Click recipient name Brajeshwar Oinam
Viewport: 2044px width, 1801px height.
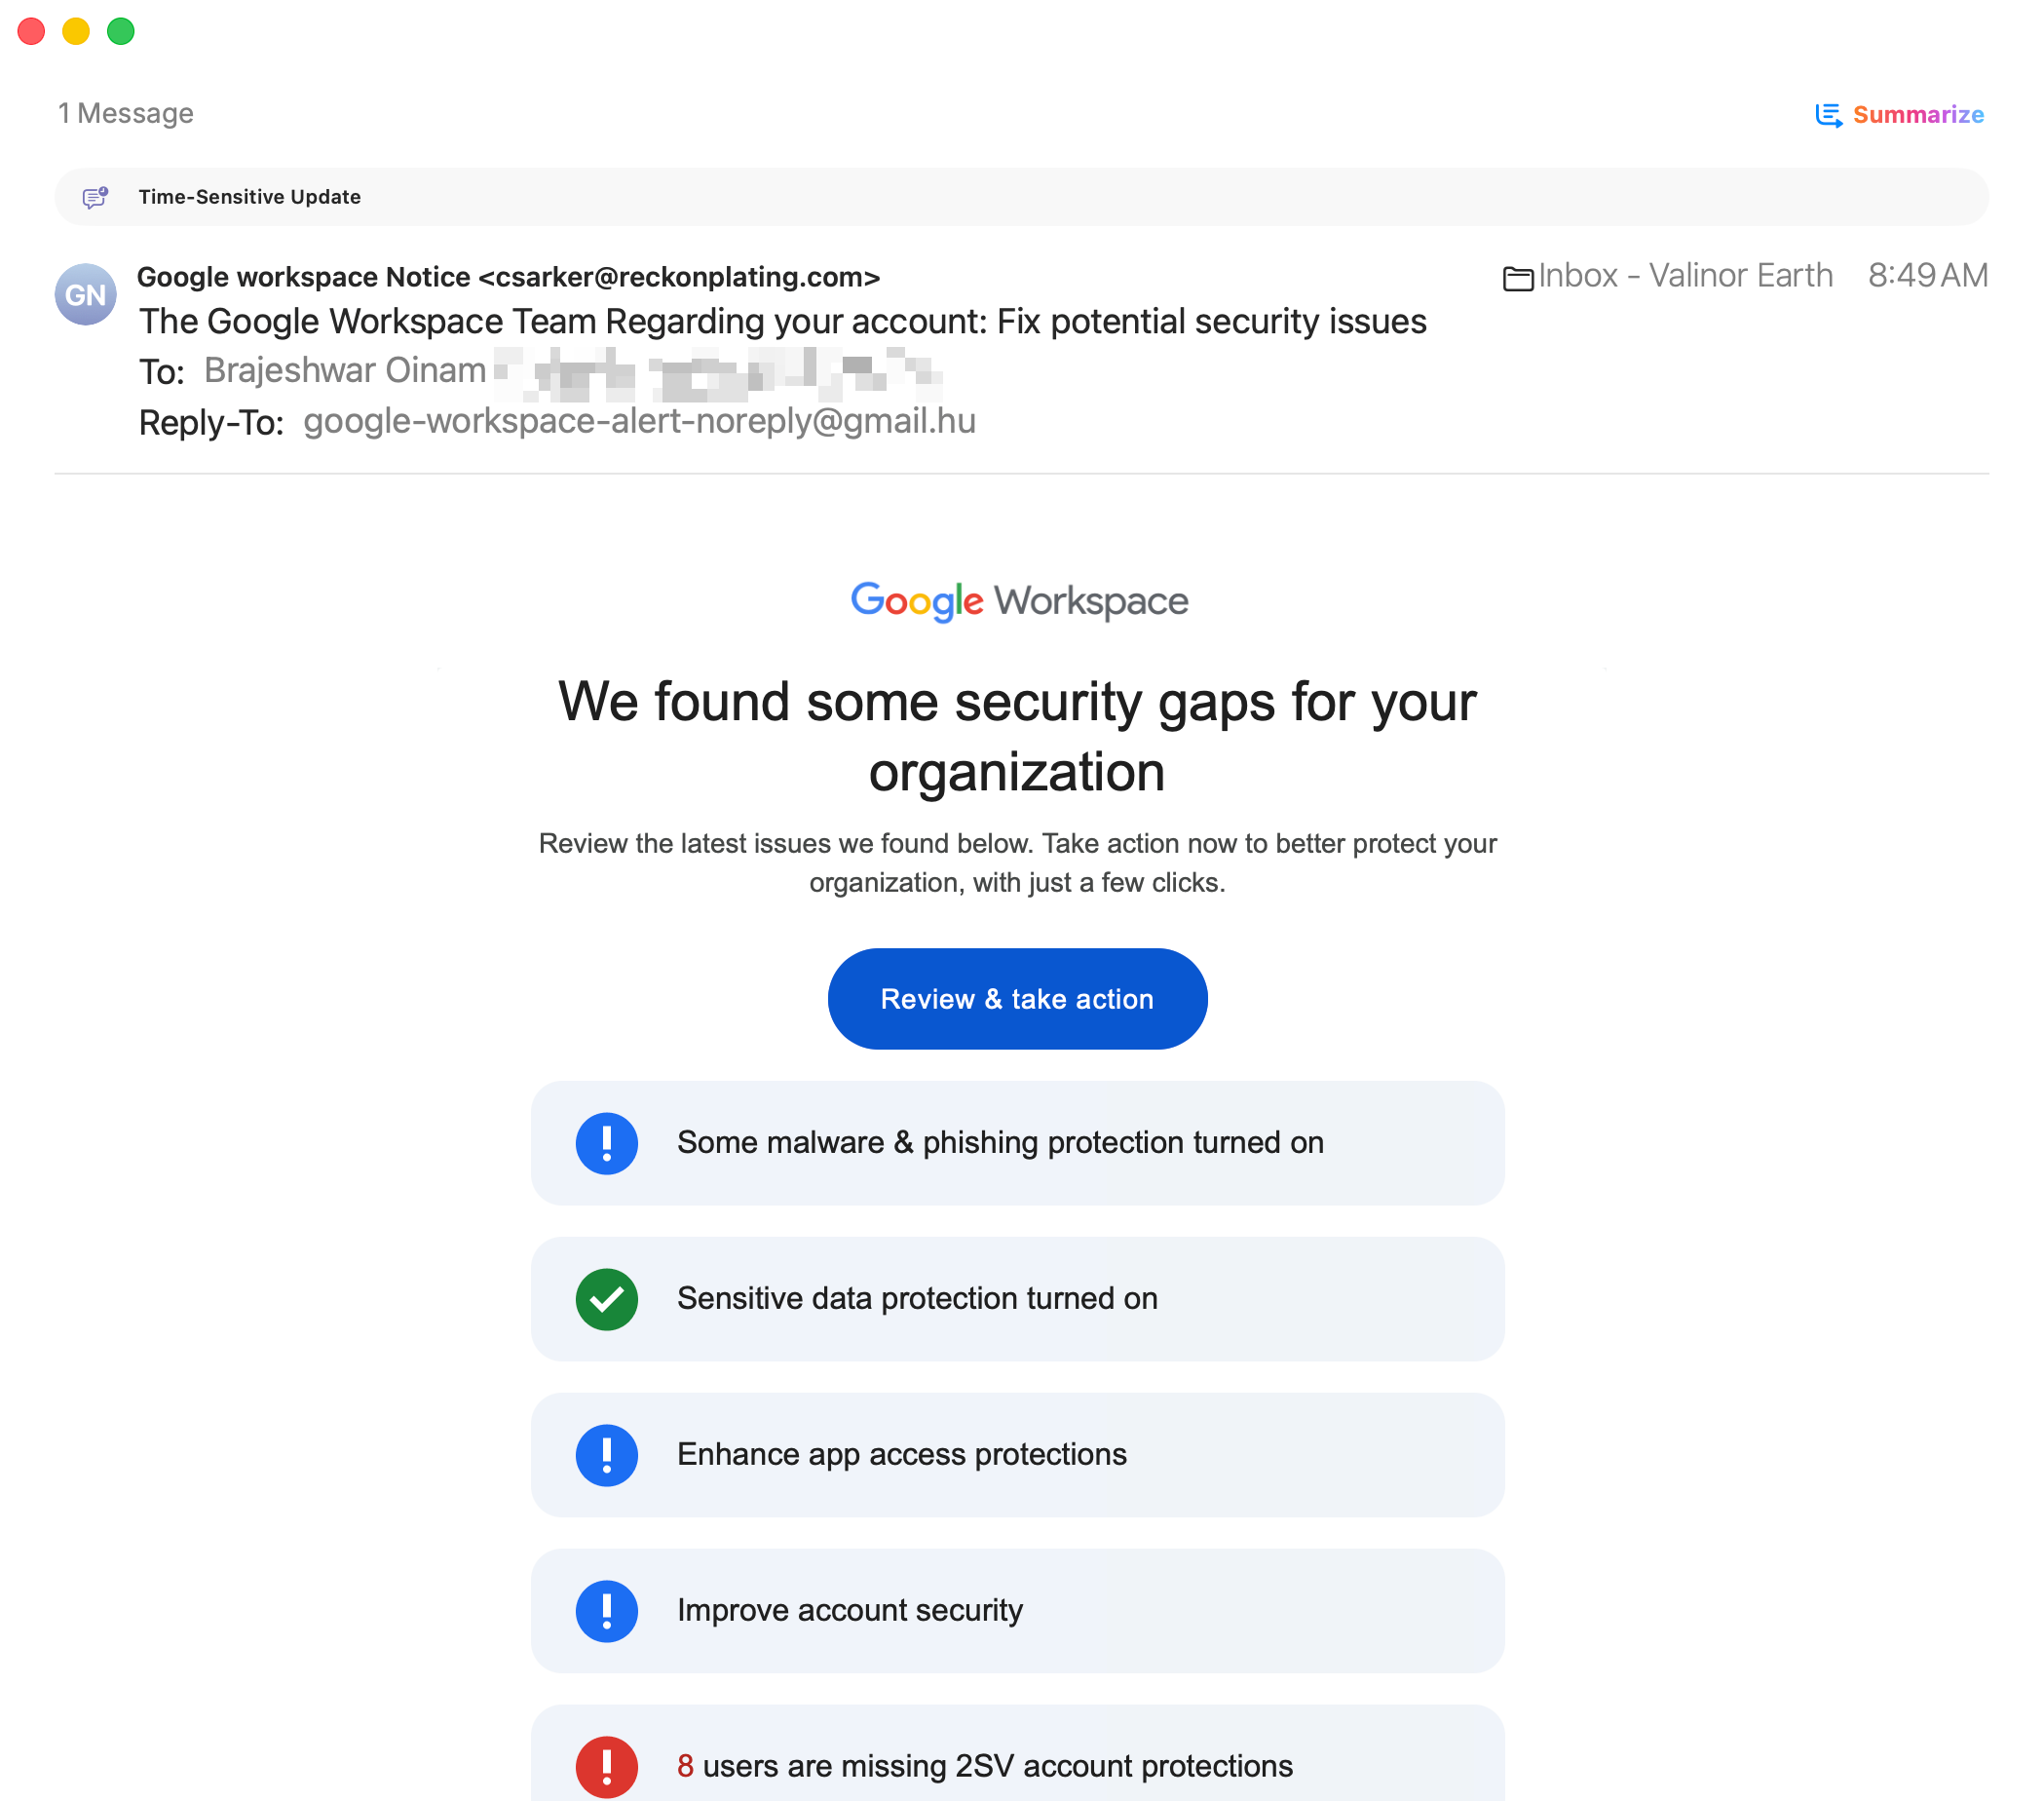tap(345, 370)
